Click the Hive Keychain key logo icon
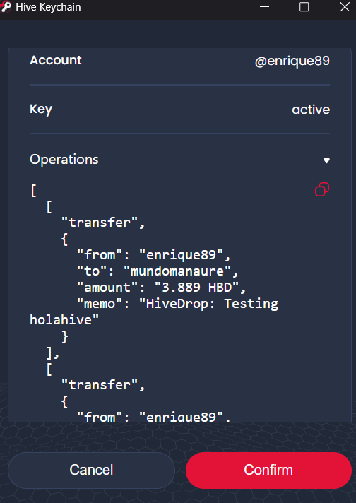The width and height of the screenshot is (356, 503). [x=6, y=7]
